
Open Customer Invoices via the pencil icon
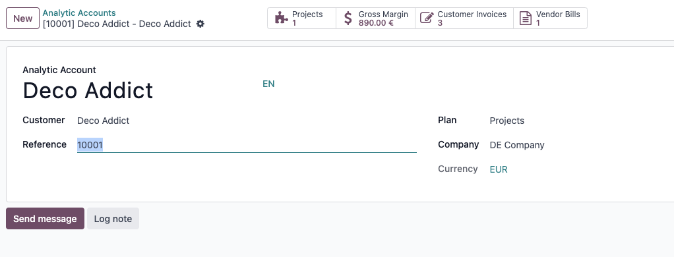(427, 18)
